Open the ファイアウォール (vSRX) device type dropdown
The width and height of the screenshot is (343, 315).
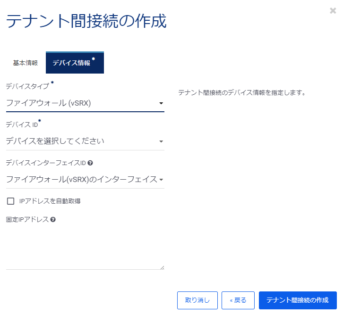click(80, 103)
